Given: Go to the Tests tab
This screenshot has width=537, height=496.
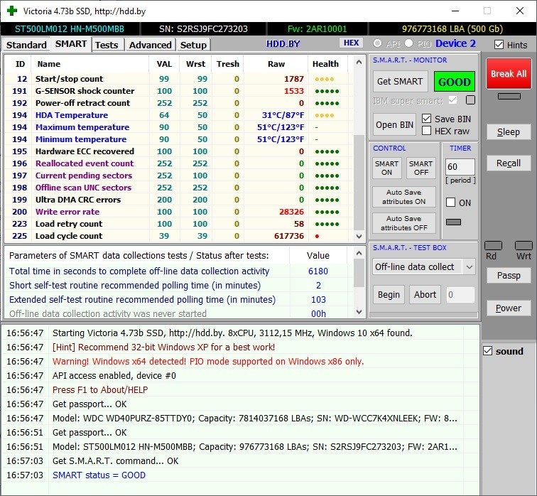Looking at the screenshot, I should (x=107, y=45).
